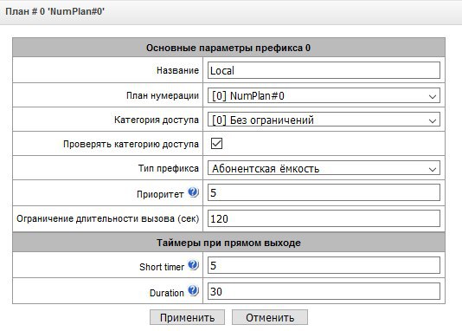Screen dimensions: 462x331
Task: Click the 'Таймеры при прямом выходе' header
Action: pyautogui.click(x=228, y=243)
